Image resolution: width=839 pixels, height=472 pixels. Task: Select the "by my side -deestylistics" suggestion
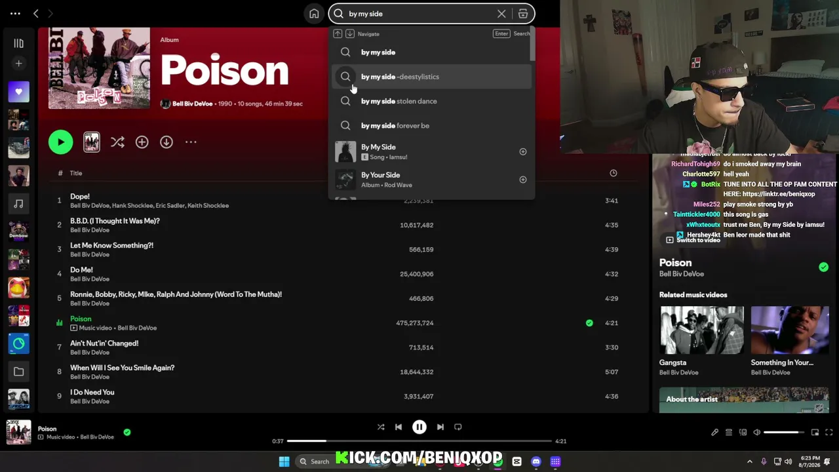point(431,77)
